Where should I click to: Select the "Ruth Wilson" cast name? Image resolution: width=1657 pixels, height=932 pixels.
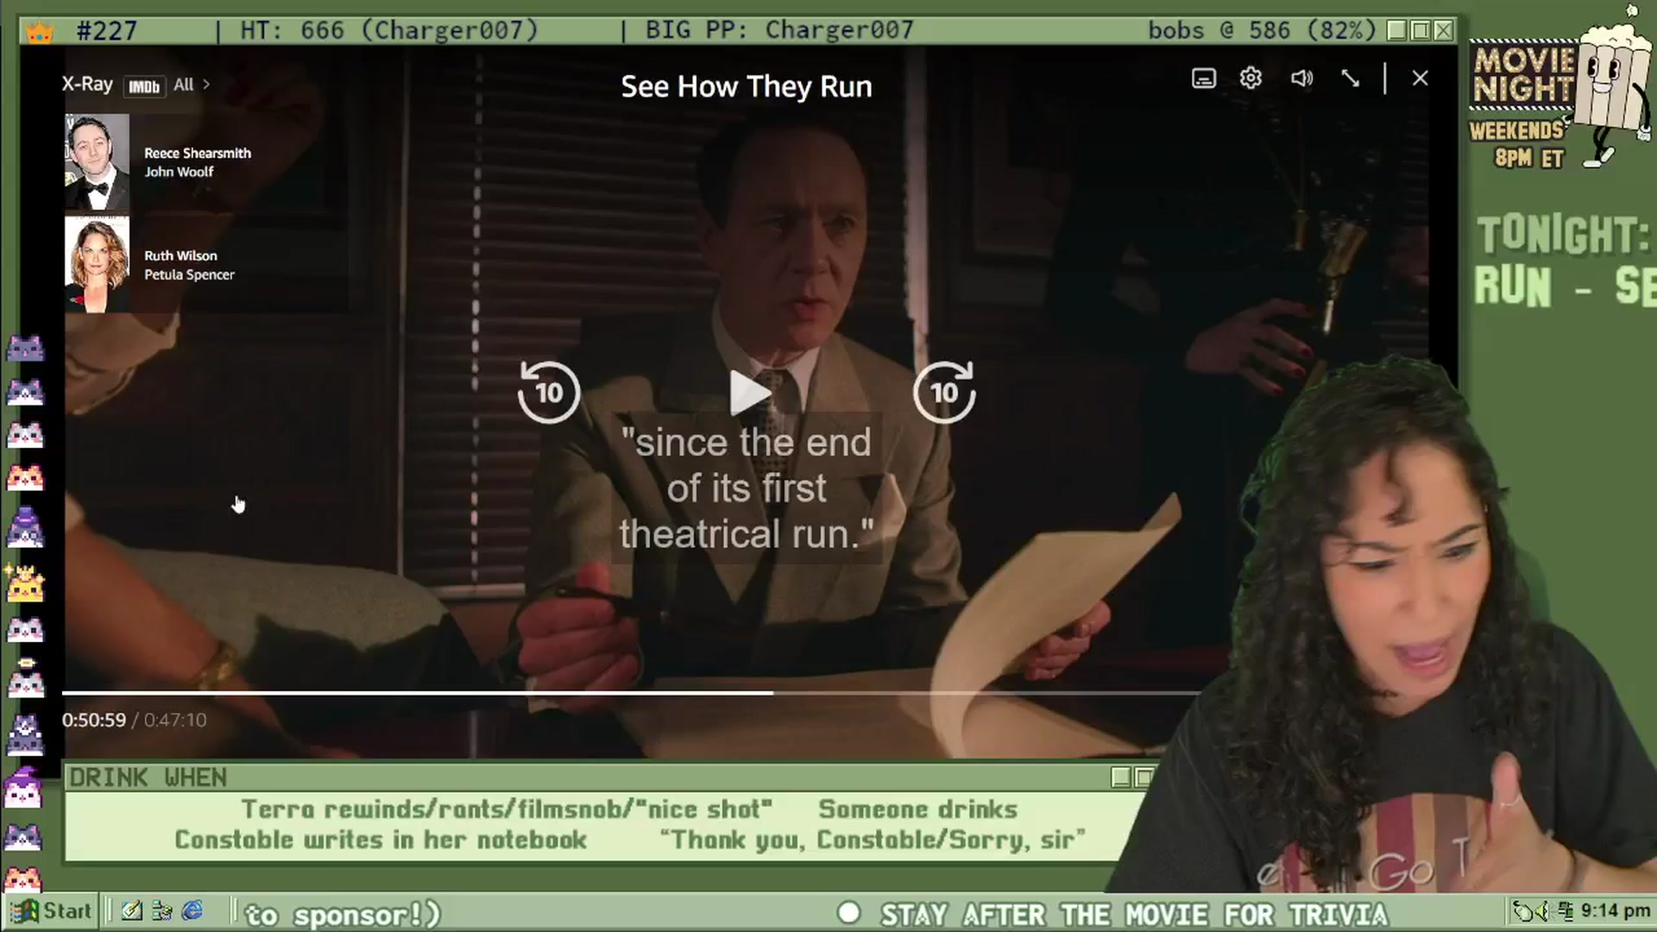point(180,255)
